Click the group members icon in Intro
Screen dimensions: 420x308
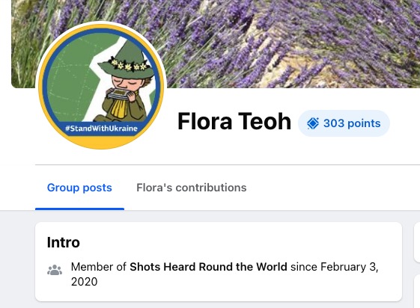pos(55,270)
